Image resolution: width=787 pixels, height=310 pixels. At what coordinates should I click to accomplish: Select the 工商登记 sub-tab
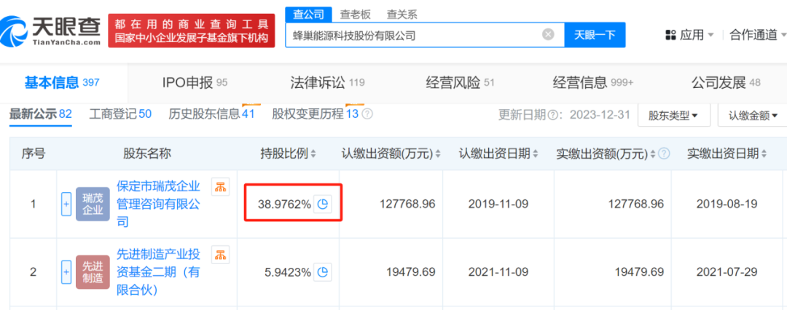click(120, 114)
